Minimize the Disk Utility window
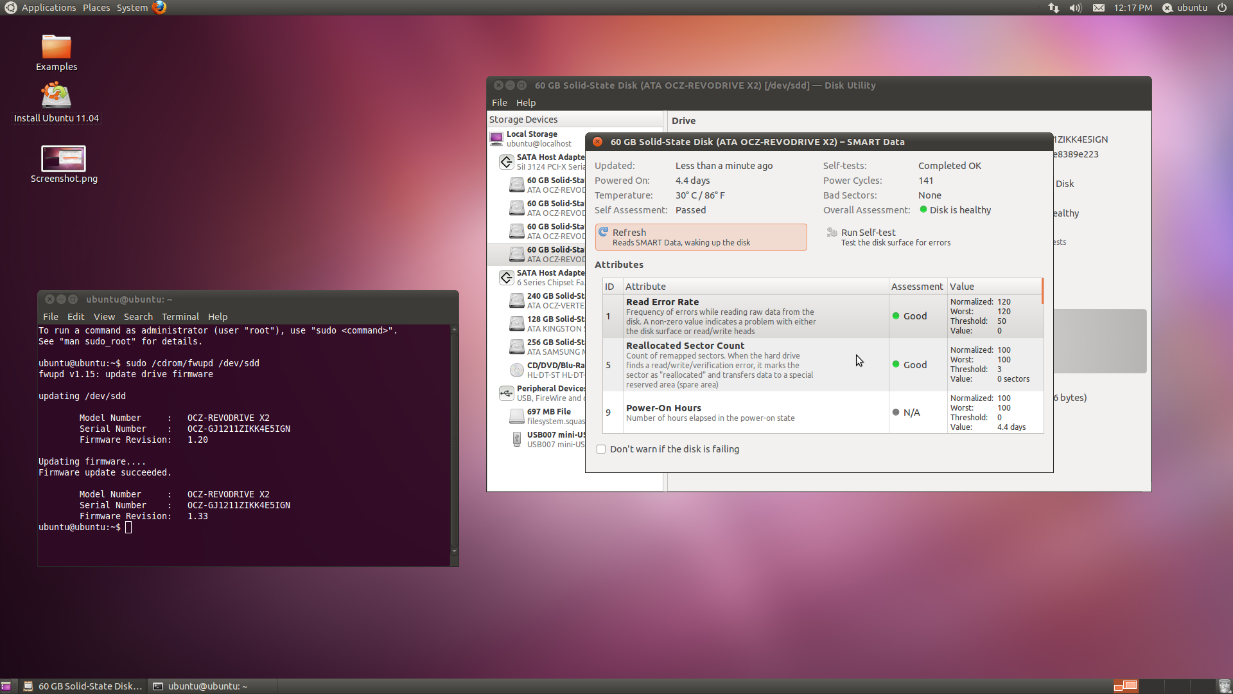Screen dimensions: 1233x694 (510, 85)
